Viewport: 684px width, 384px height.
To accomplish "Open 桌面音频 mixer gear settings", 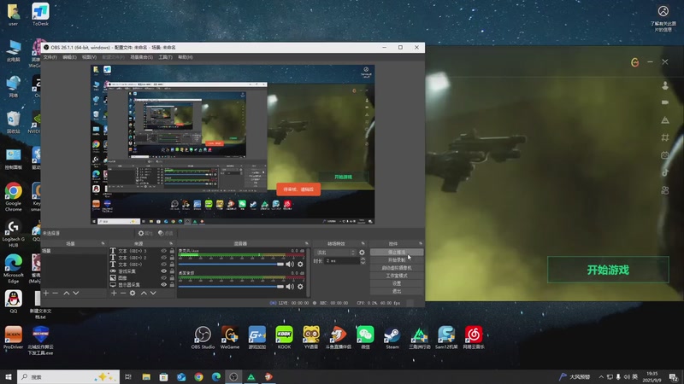I will point(300,287).
